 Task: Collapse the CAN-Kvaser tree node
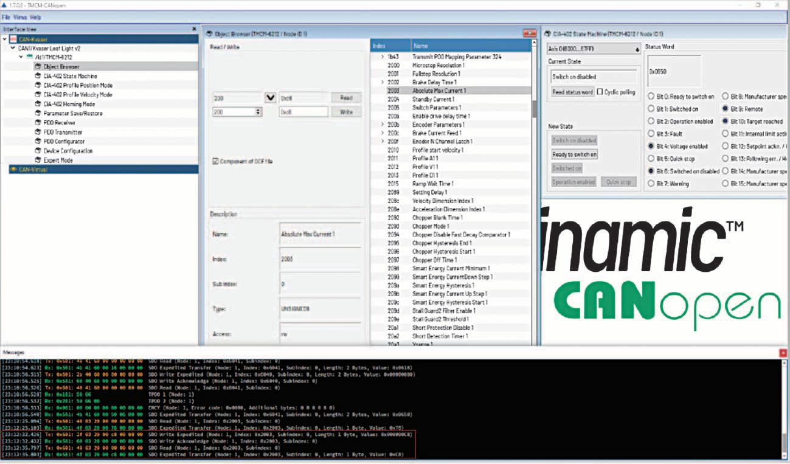[5, 39]
